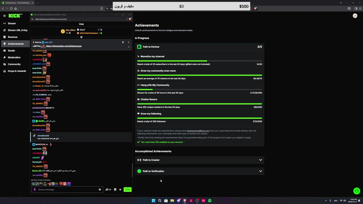
Task: Click the Cuv7 leaderboard entry
Action: pos(89,30)
